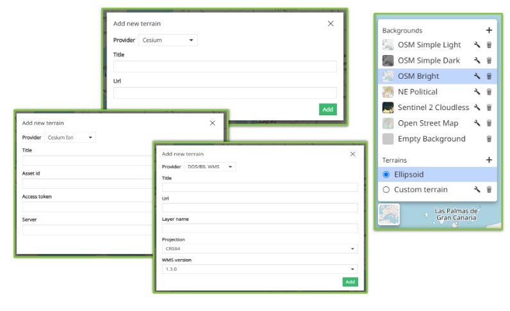Add a new background with plus icon
This screenshot has height=311, width=510.
(489, 30)
